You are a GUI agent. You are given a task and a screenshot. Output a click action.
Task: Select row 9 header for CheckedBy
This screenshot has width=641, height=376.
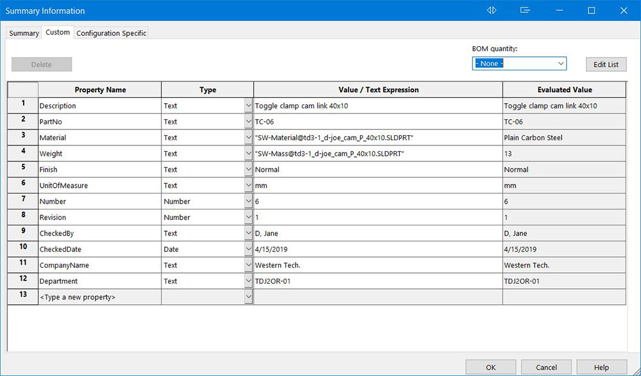coord(23,233)
